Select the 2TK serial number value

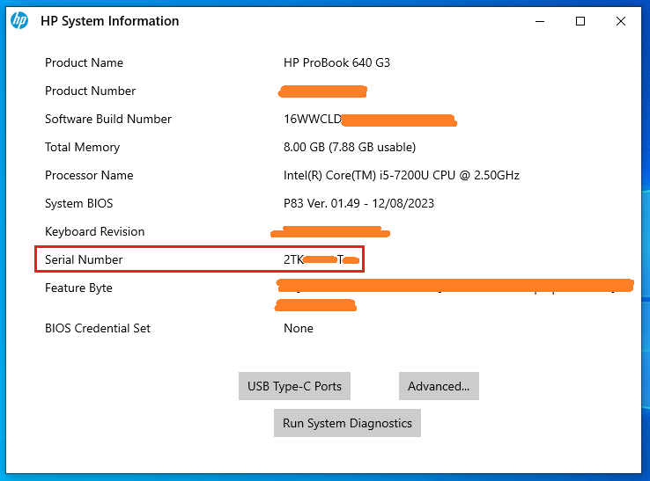coord(321,259)
